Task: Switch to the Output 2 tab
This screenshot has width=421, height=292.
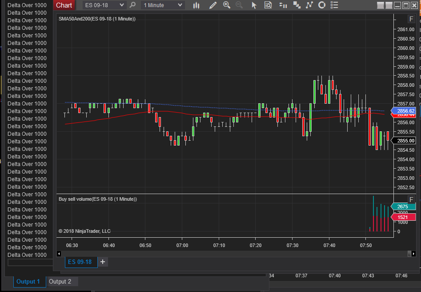Action: (60, 281)
